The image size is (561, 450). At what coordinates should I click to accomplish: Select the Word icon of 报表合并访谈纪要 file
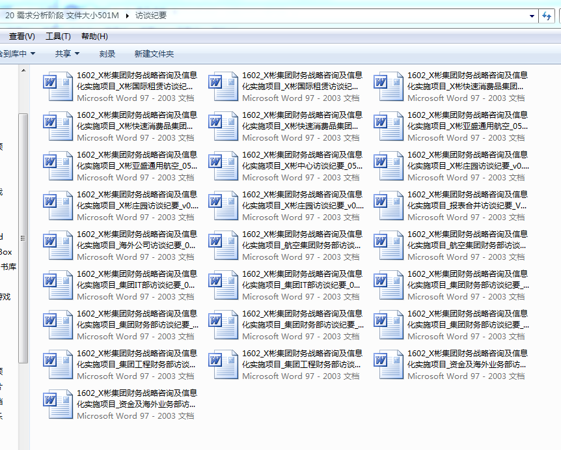click(389, 206)
